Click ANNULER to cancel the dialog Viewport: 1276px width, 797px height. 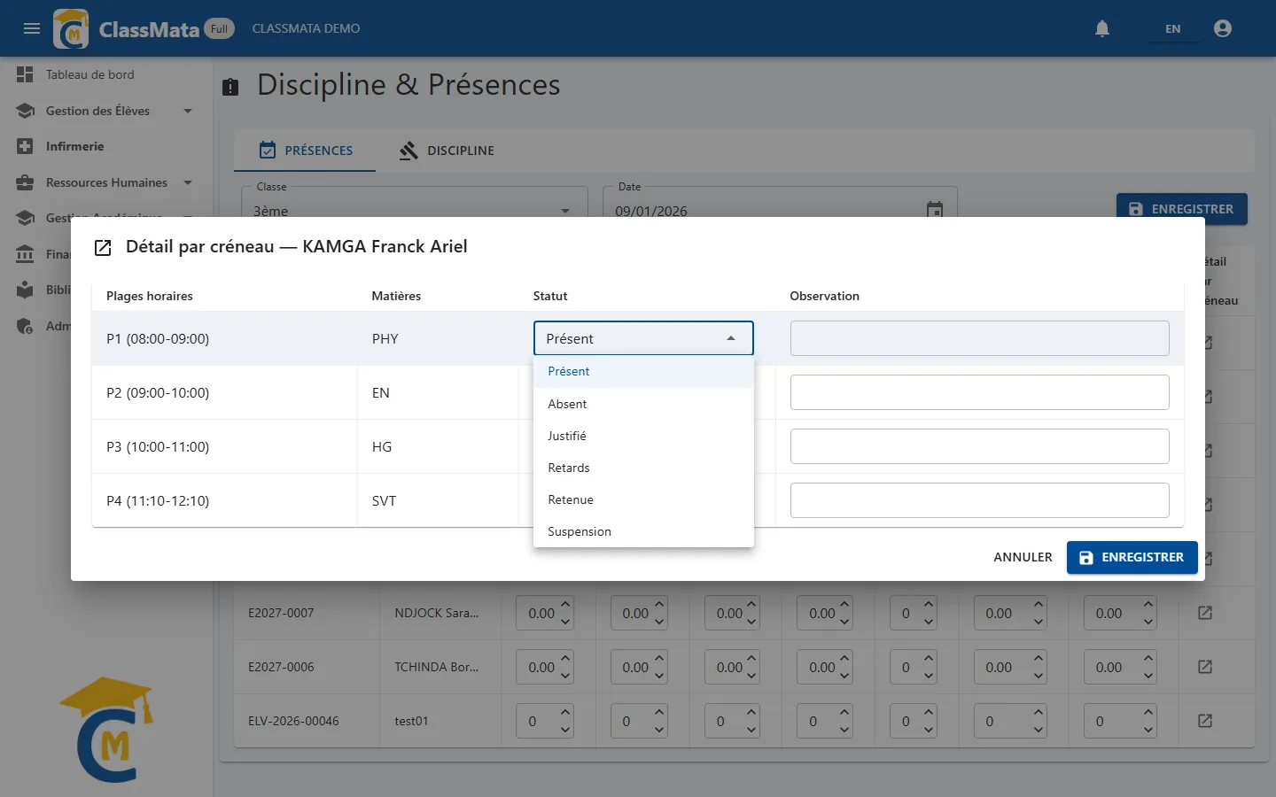pyautogui.click(x=1023, y=557)
